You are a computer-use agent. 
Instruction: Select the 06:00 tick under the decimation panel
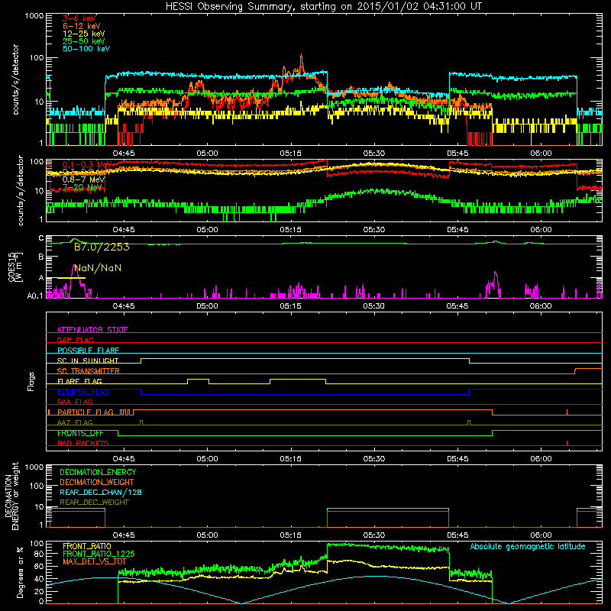541,535
